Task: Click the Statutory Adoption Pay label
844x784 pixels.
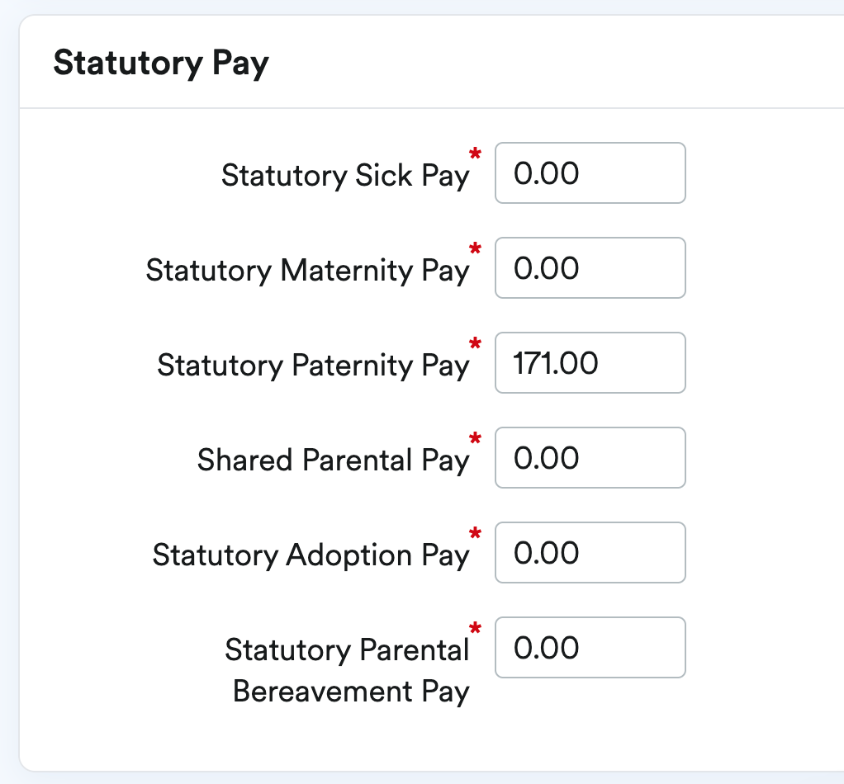Action: (310, 555)
